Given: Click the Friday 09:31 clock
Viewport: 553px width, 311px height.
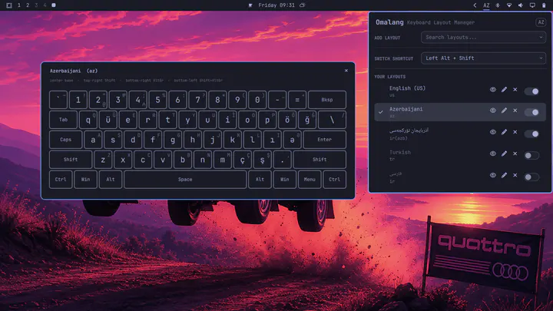Looking at the screenshot, I should (276, 5).
